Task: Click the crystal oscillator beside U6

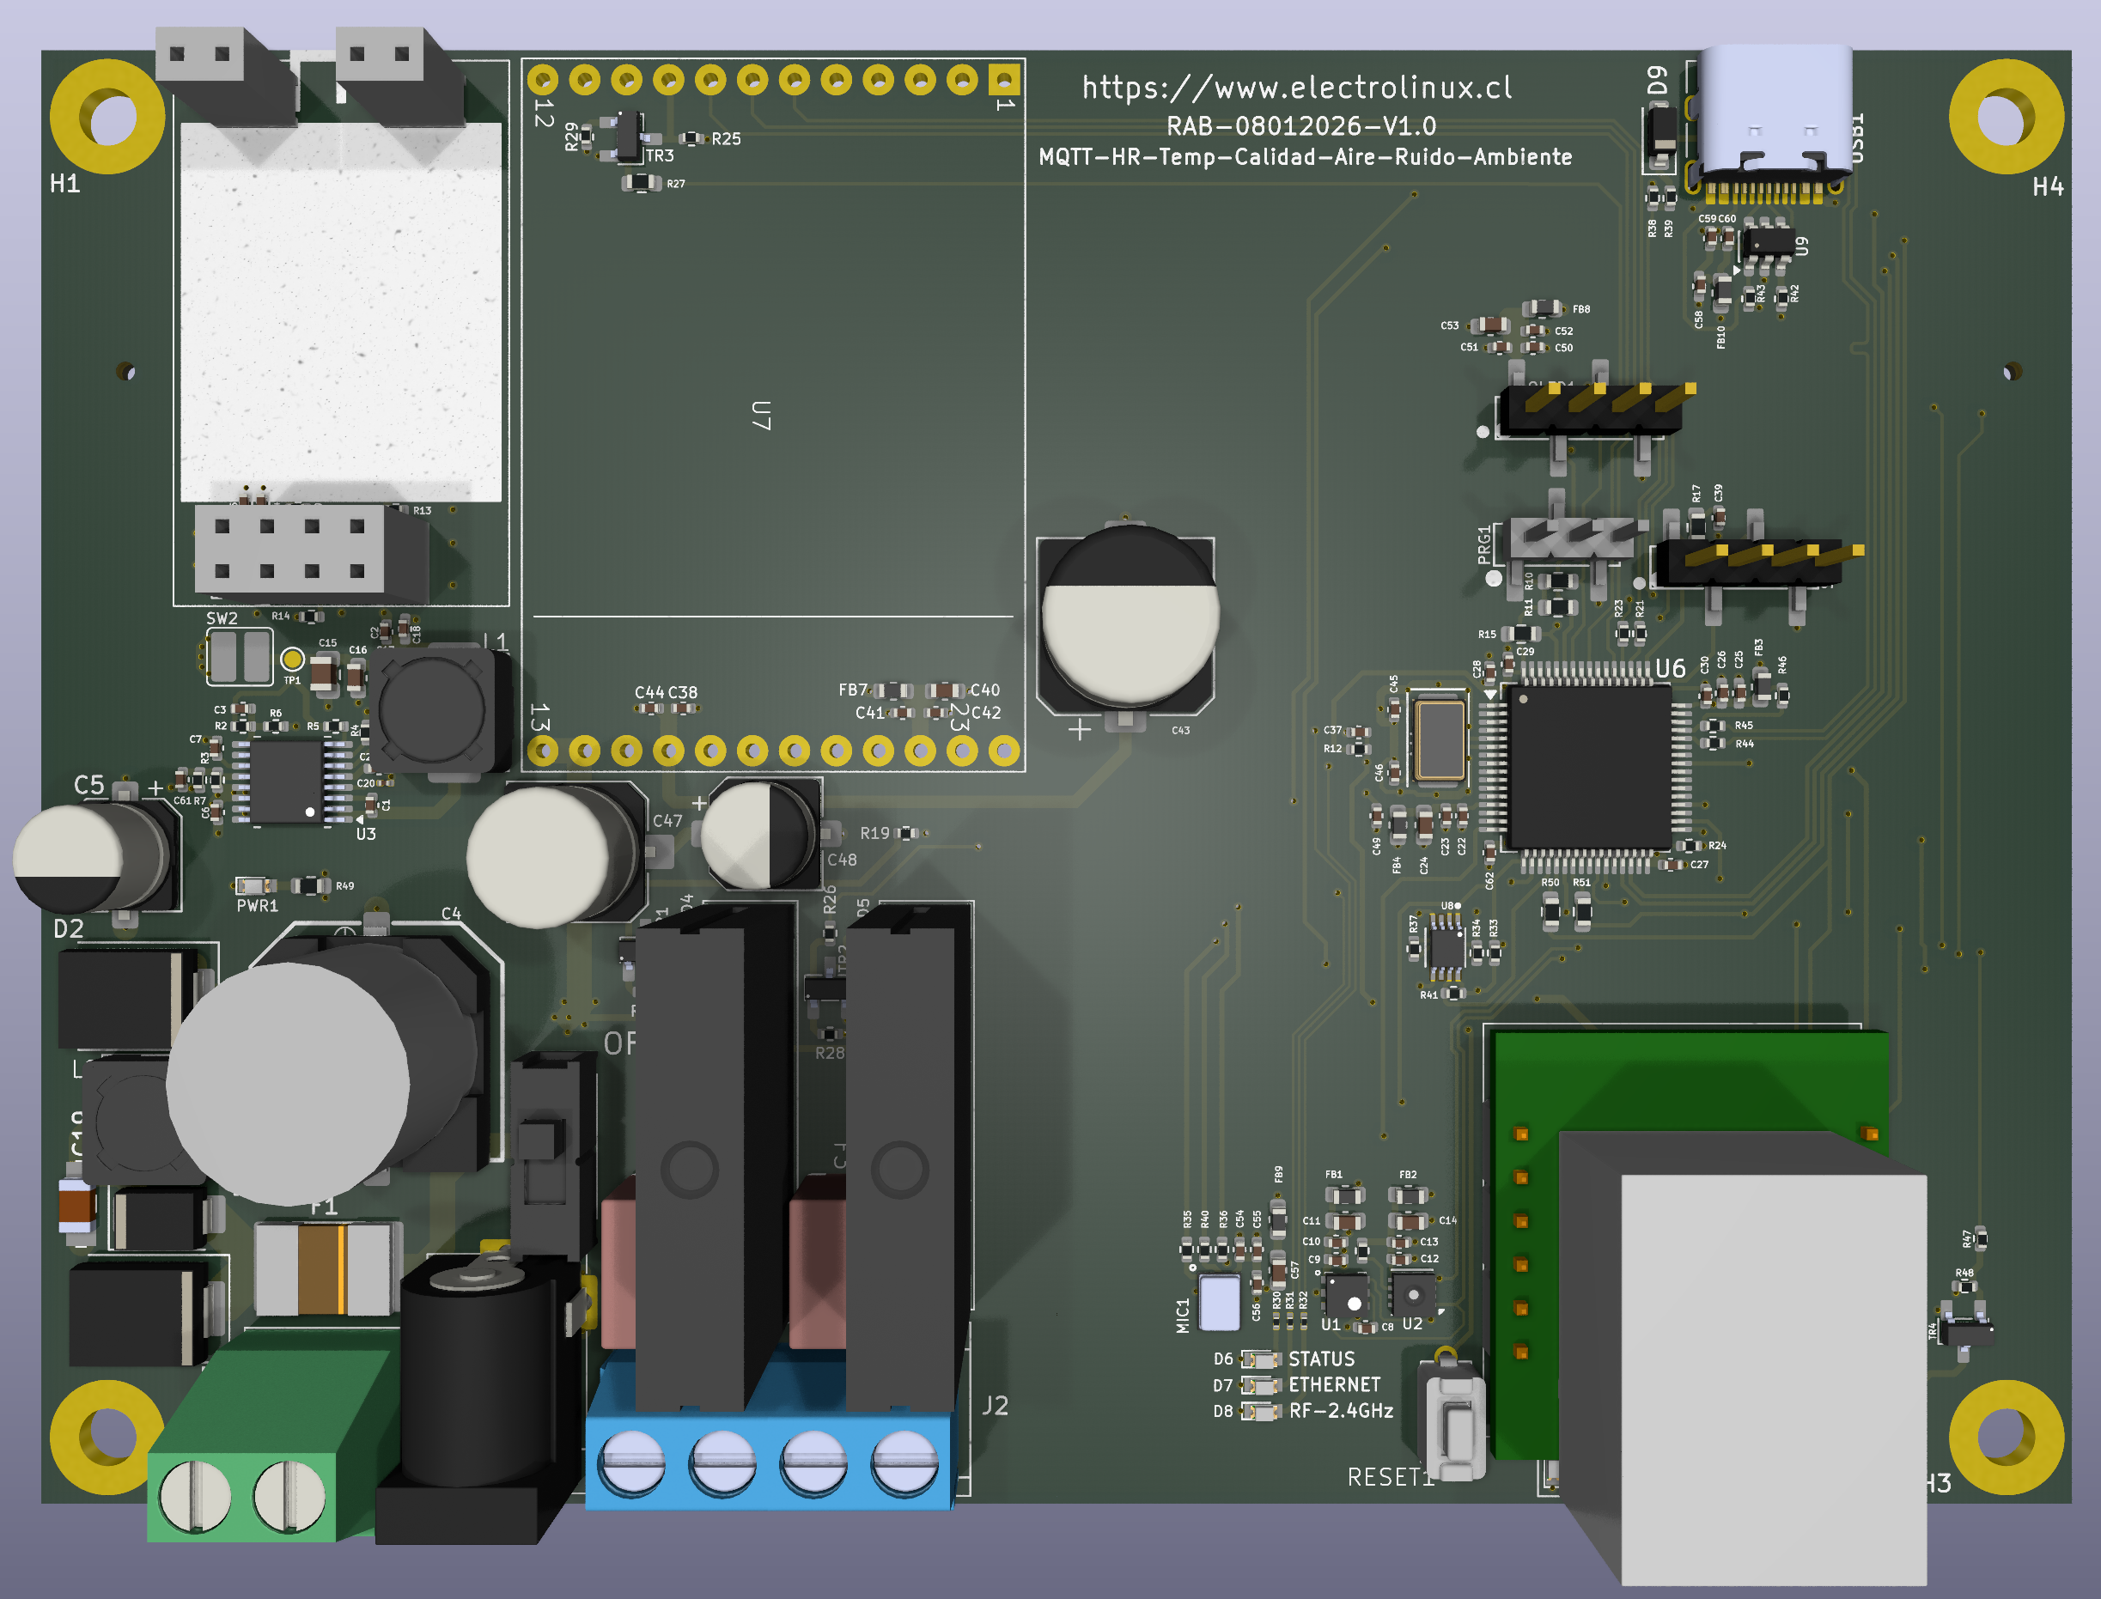Action: 1439,740
